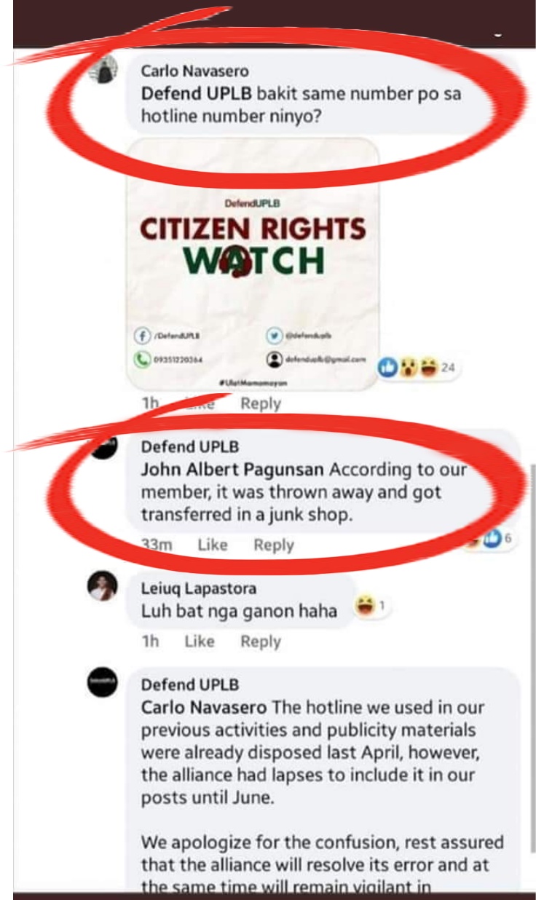Like the Defend UPLB junk shop reply
Viewport: 552px width, 900px height.
213,545
